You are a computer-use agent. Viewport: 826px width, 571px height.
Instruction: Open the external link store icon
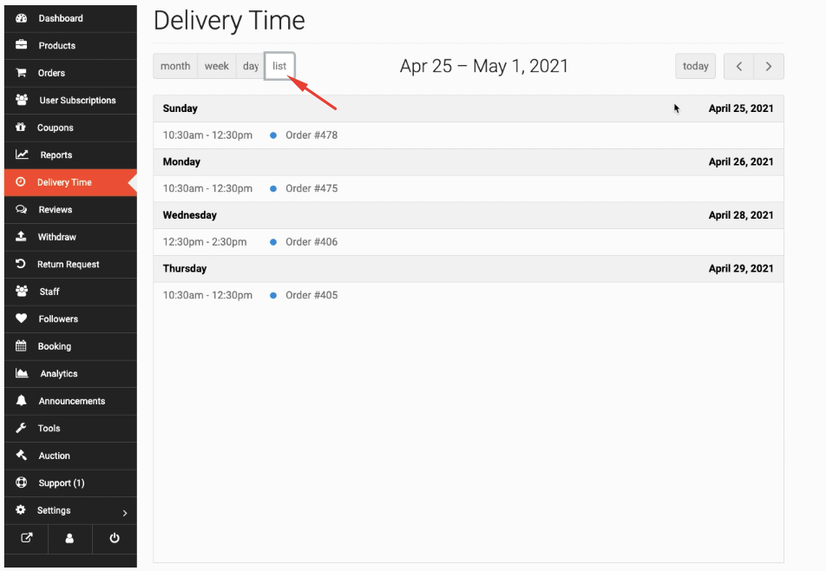point(26,538)
